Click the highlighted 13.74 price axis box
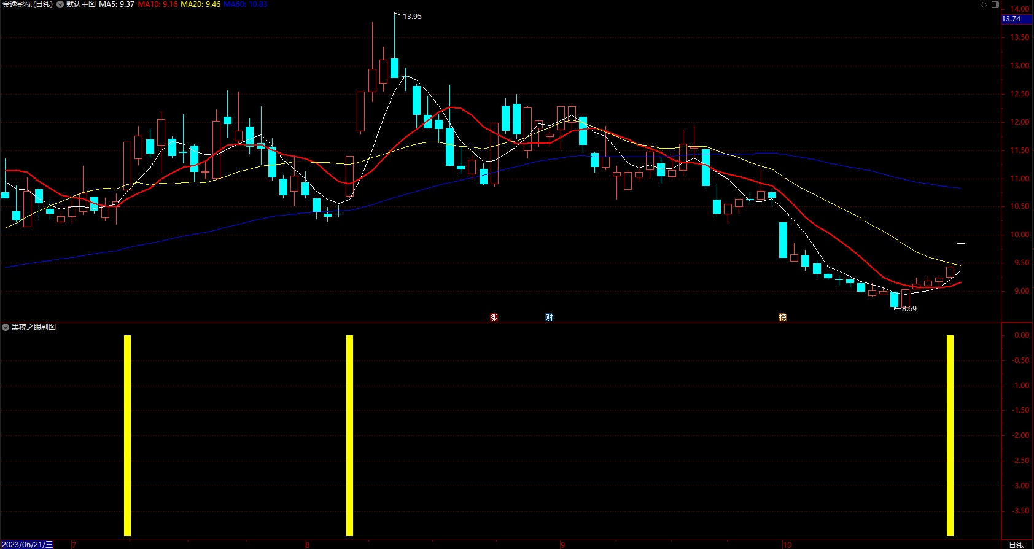Screen dimensions: 1034x549 [1017, 19]
